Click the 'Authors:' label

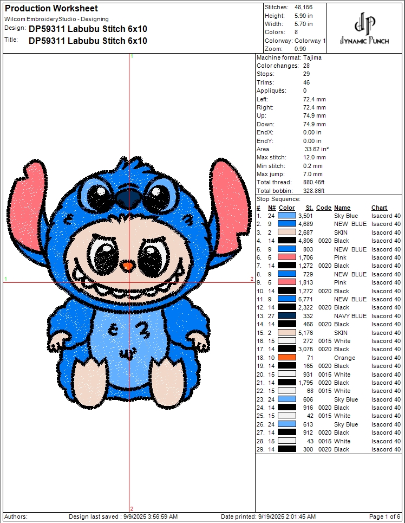click(16, 516)
